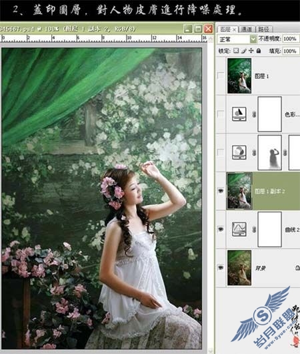300x354 pixels.
Task: Click the document vertical scrollbar
Action: click(x=211, y=194)
